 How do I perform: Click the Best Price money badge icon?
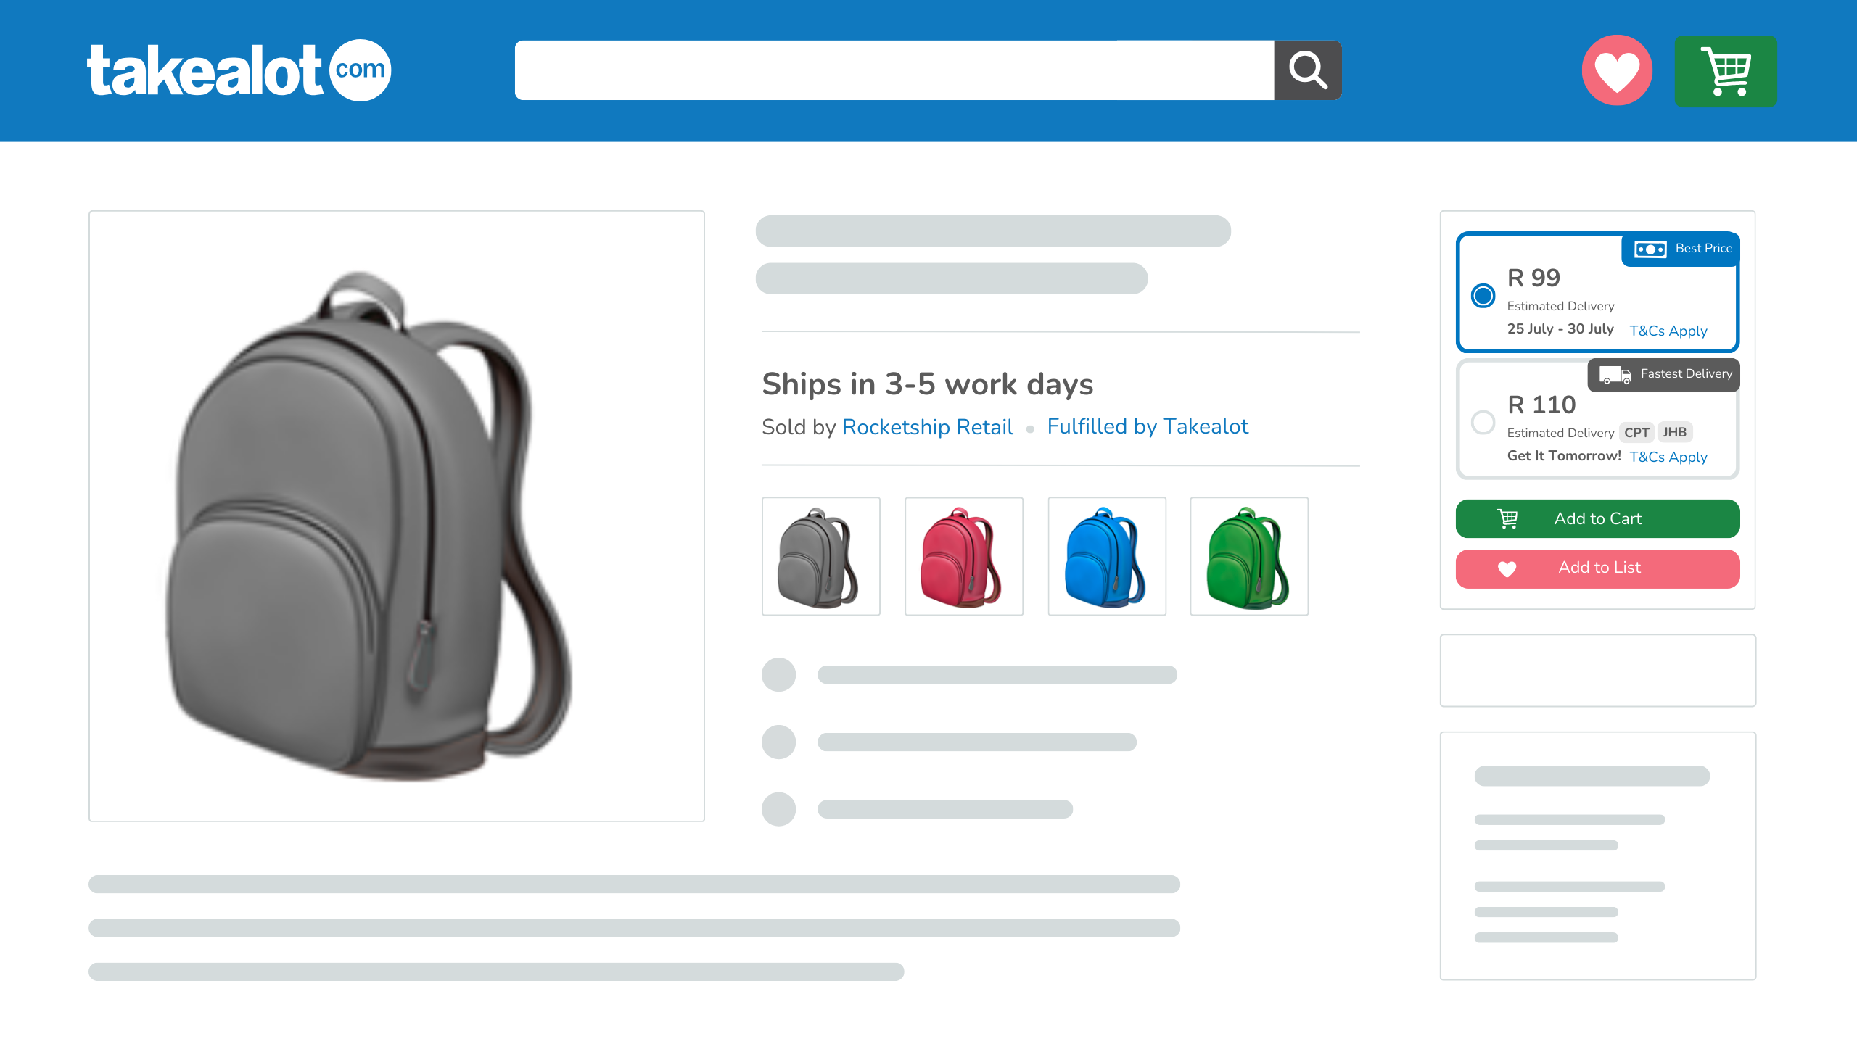coord(1650,249)
